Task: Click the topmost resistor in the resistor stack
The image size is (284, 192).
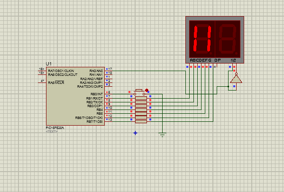Action: tap(141, 98)
